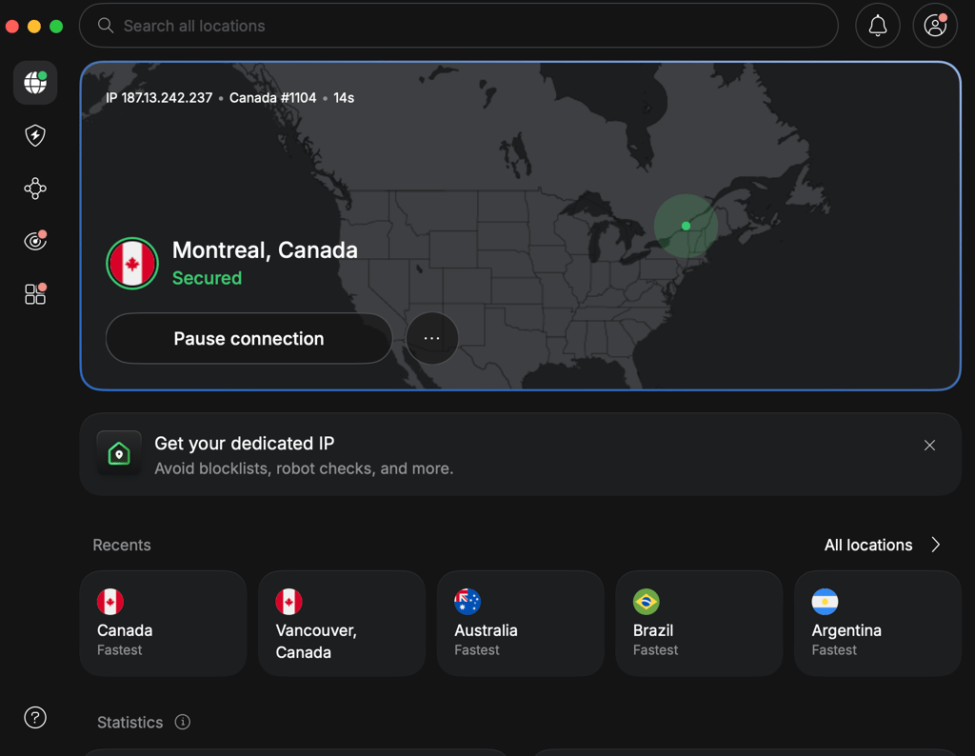The height and width of the screenshot is (756, 975).
Task: Click the dedicated IP home icon
Action: (x=119, y=453)
